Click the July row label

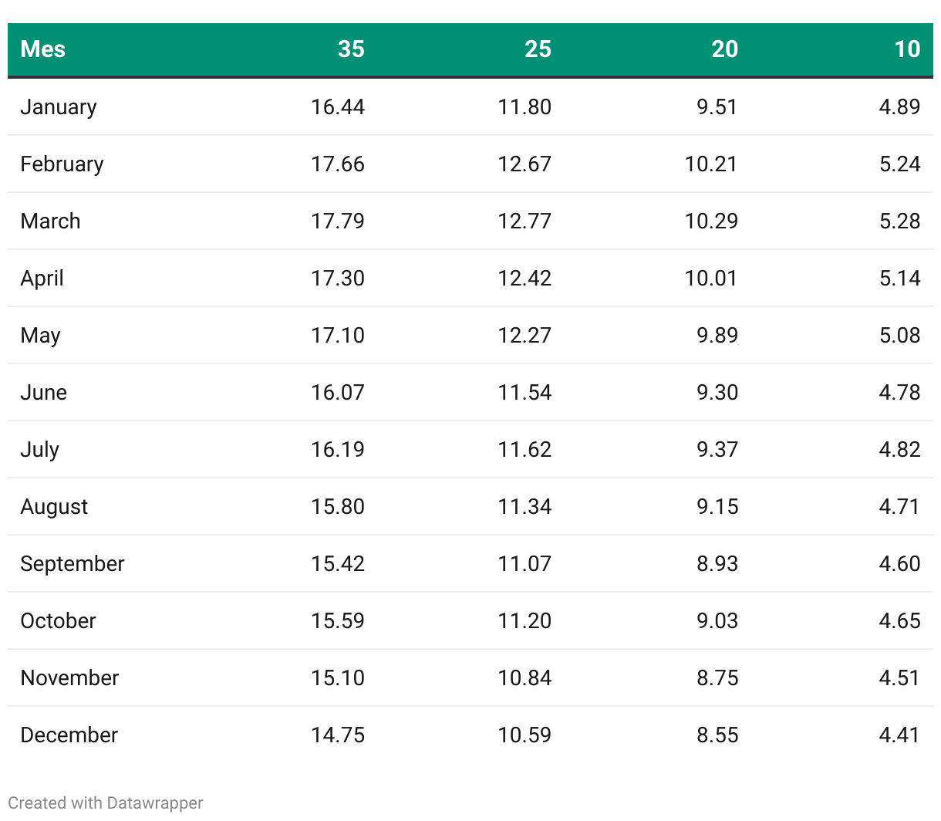tap(40, 449)
